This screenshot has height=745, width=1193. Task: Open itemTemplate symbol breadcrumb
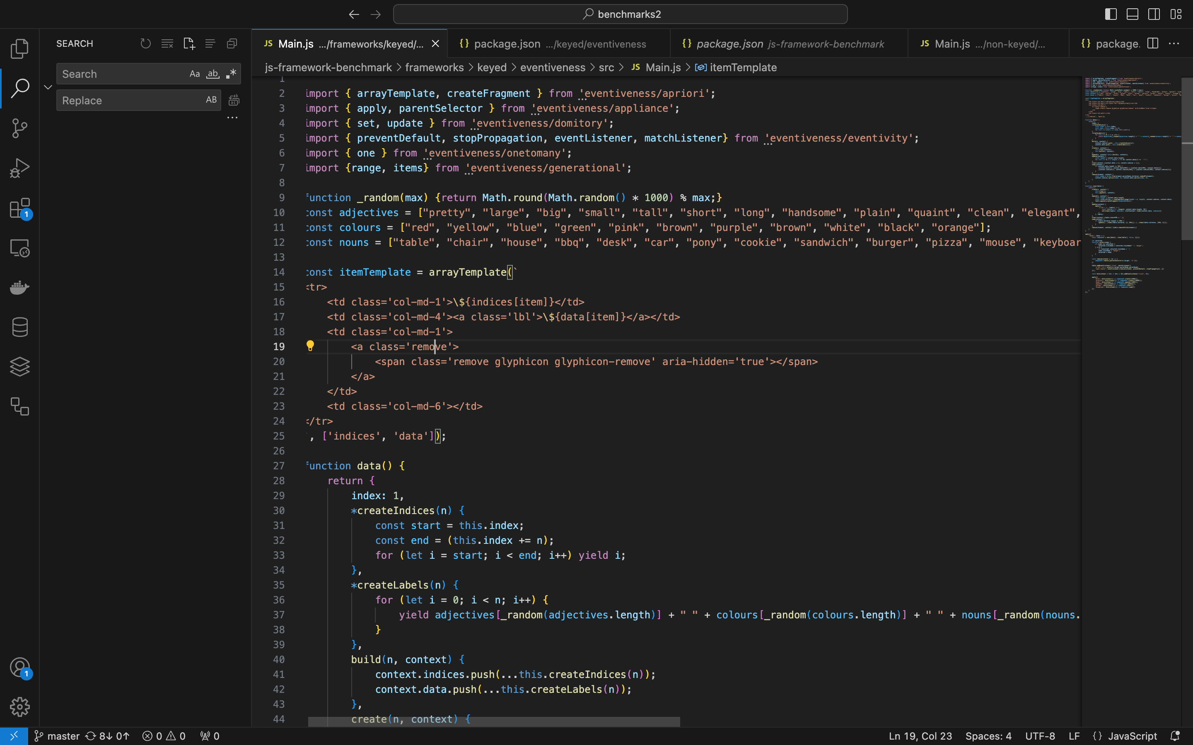coord(736,67)
